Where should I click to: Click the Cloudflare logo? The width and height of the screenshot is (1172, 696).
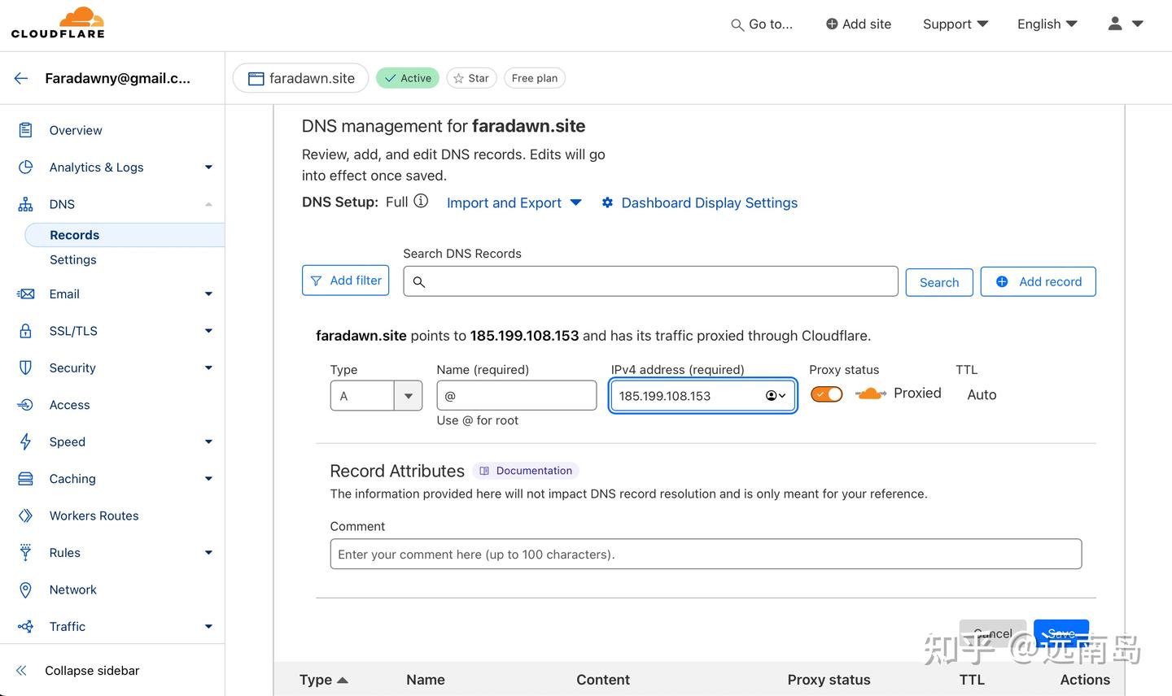pyautogui.click(x=57, y=22)
